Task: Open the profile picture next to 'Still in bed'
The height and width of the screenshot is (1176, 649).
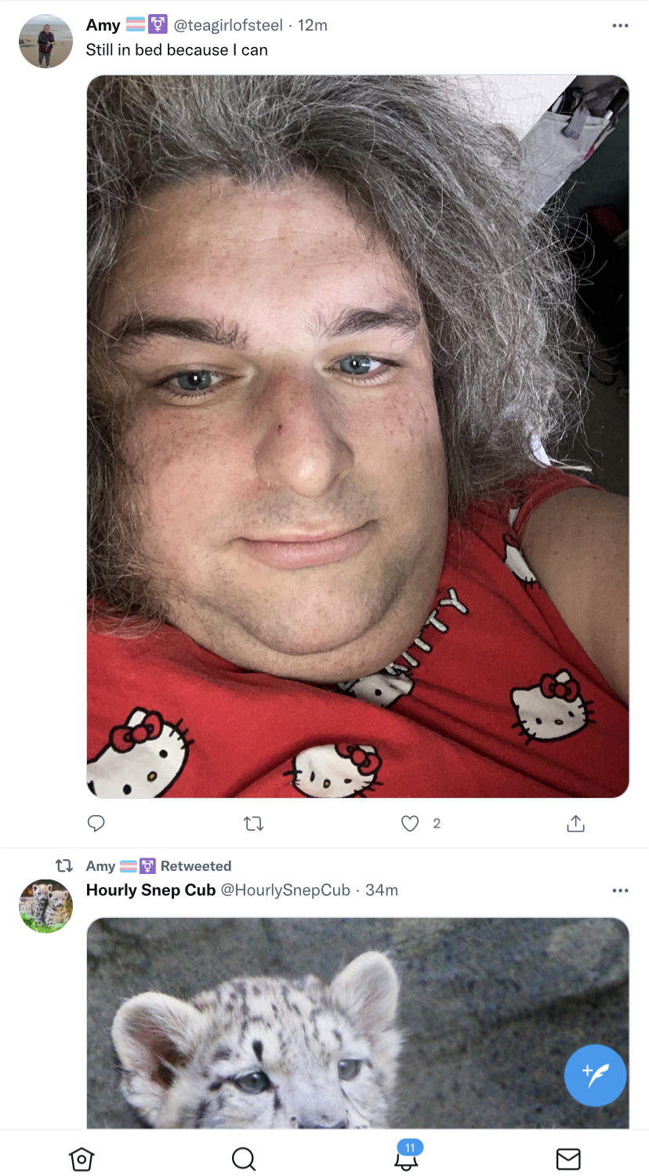Action: tap(45, 41)
